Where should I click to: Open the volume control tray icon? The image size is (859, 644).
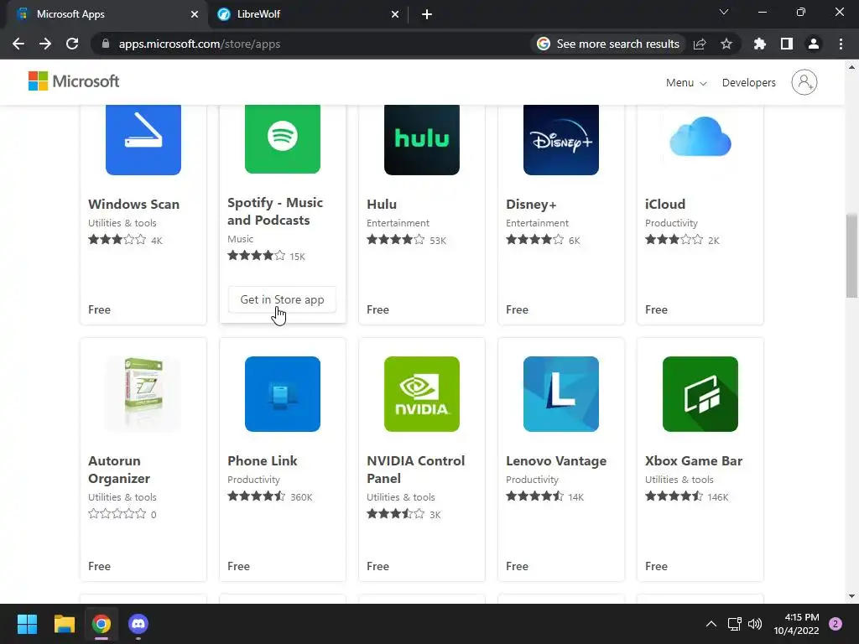754,624
